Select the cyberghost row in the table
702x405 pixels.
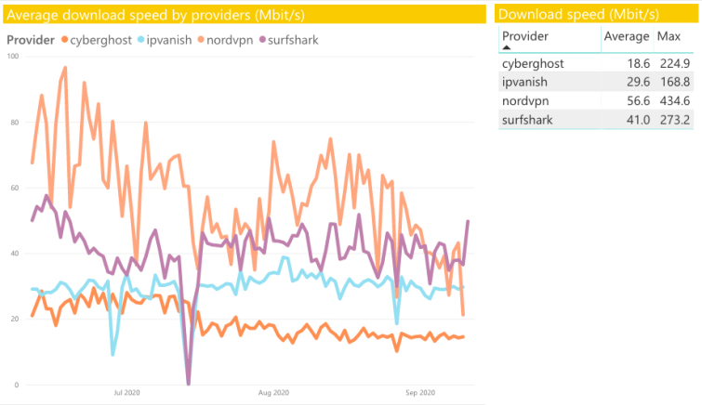(596, 63)
